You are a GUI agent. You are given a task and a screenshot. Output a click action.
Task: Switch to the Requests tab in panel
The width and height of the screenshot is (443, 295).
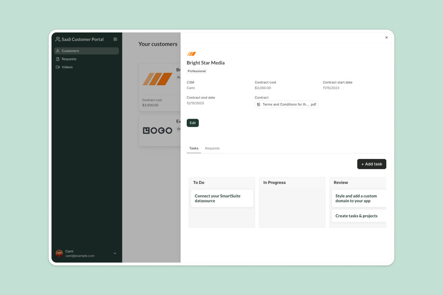(x=212, y=148)
